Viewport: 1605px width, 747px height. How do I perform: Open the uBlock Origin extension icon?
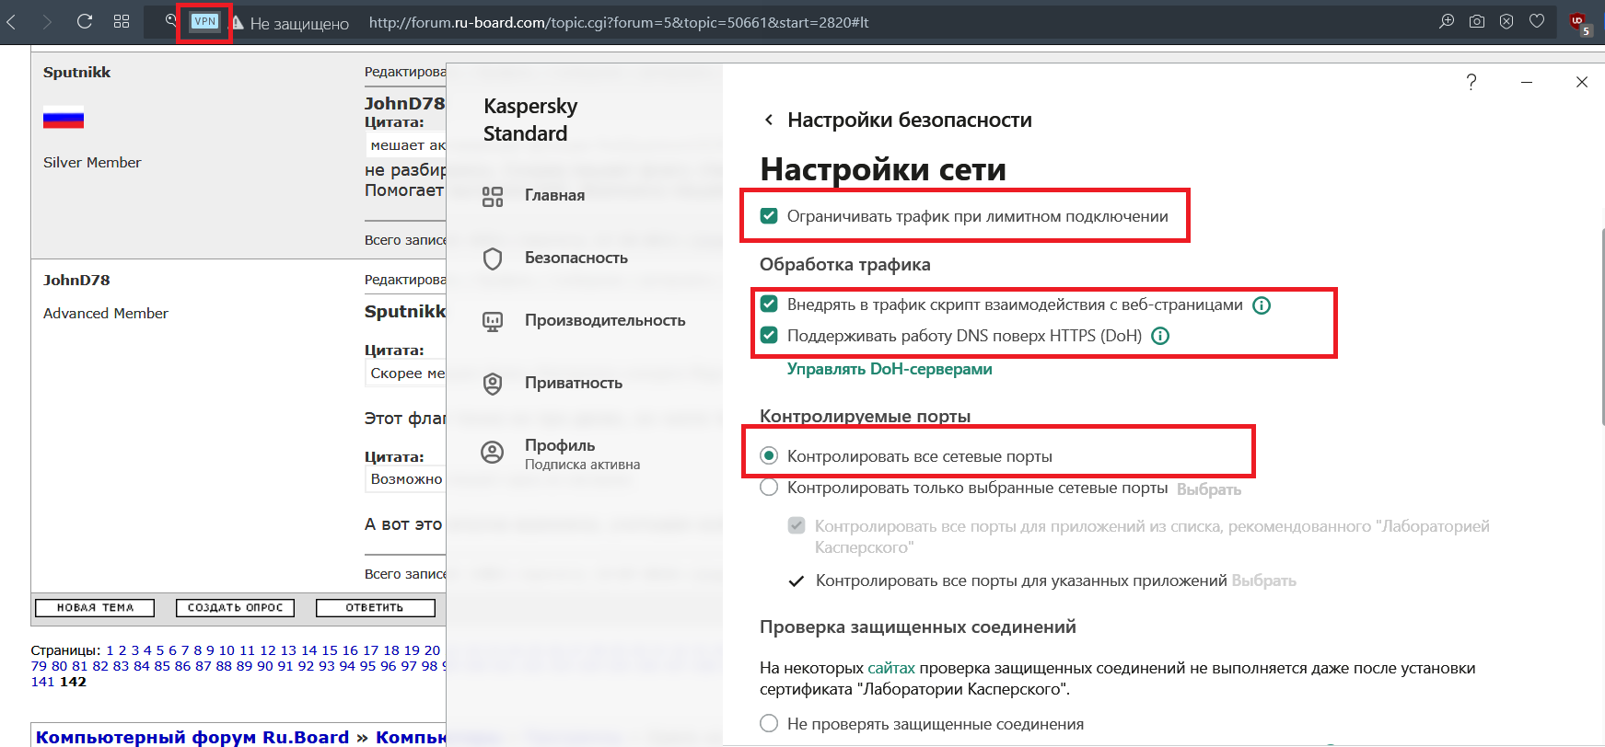pos(1579,23)
